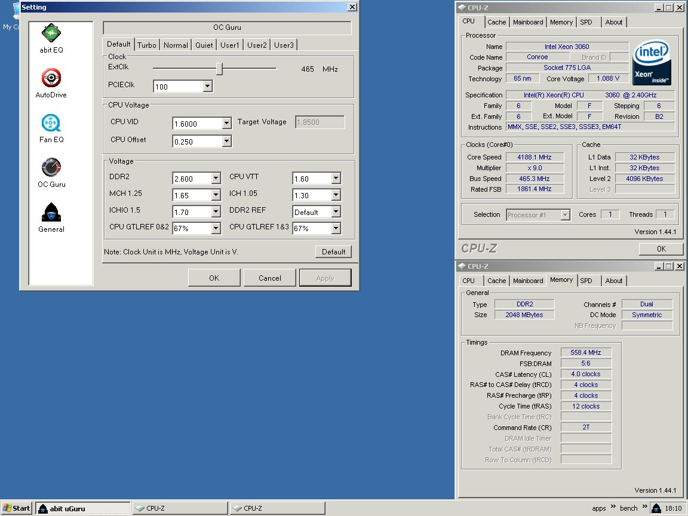688x516 pixels.
Task: Open the AutoDrive sidebar icon
Action: (51, 78)
